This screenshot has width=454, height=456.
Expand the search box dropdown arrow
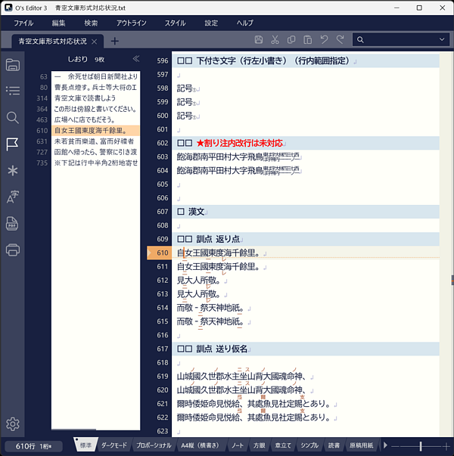442,39
